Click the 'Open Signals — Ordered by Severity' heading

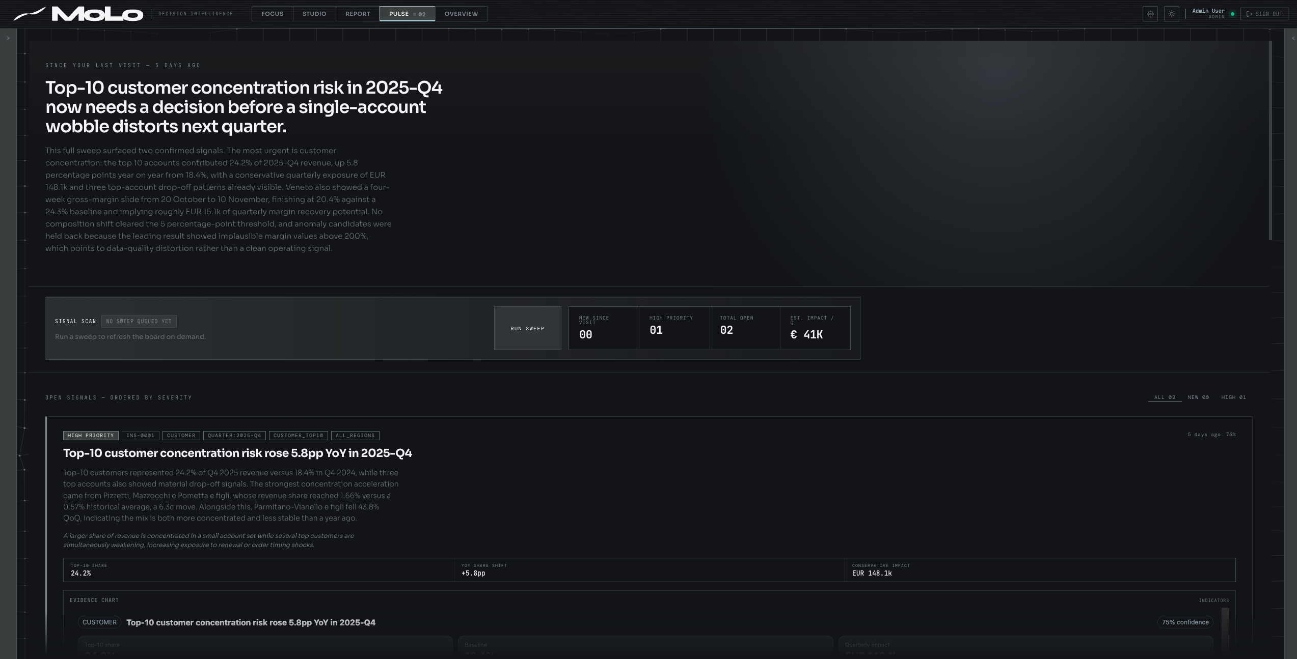(119, 397)
